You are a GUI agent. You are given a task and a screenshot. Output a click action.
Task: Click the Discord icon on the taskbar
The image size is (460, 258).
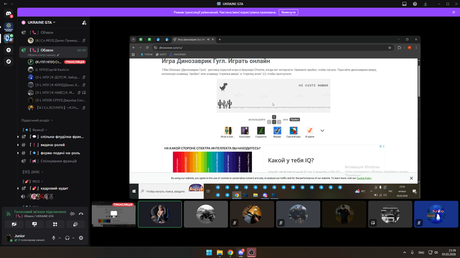click(x=241, y=252)
